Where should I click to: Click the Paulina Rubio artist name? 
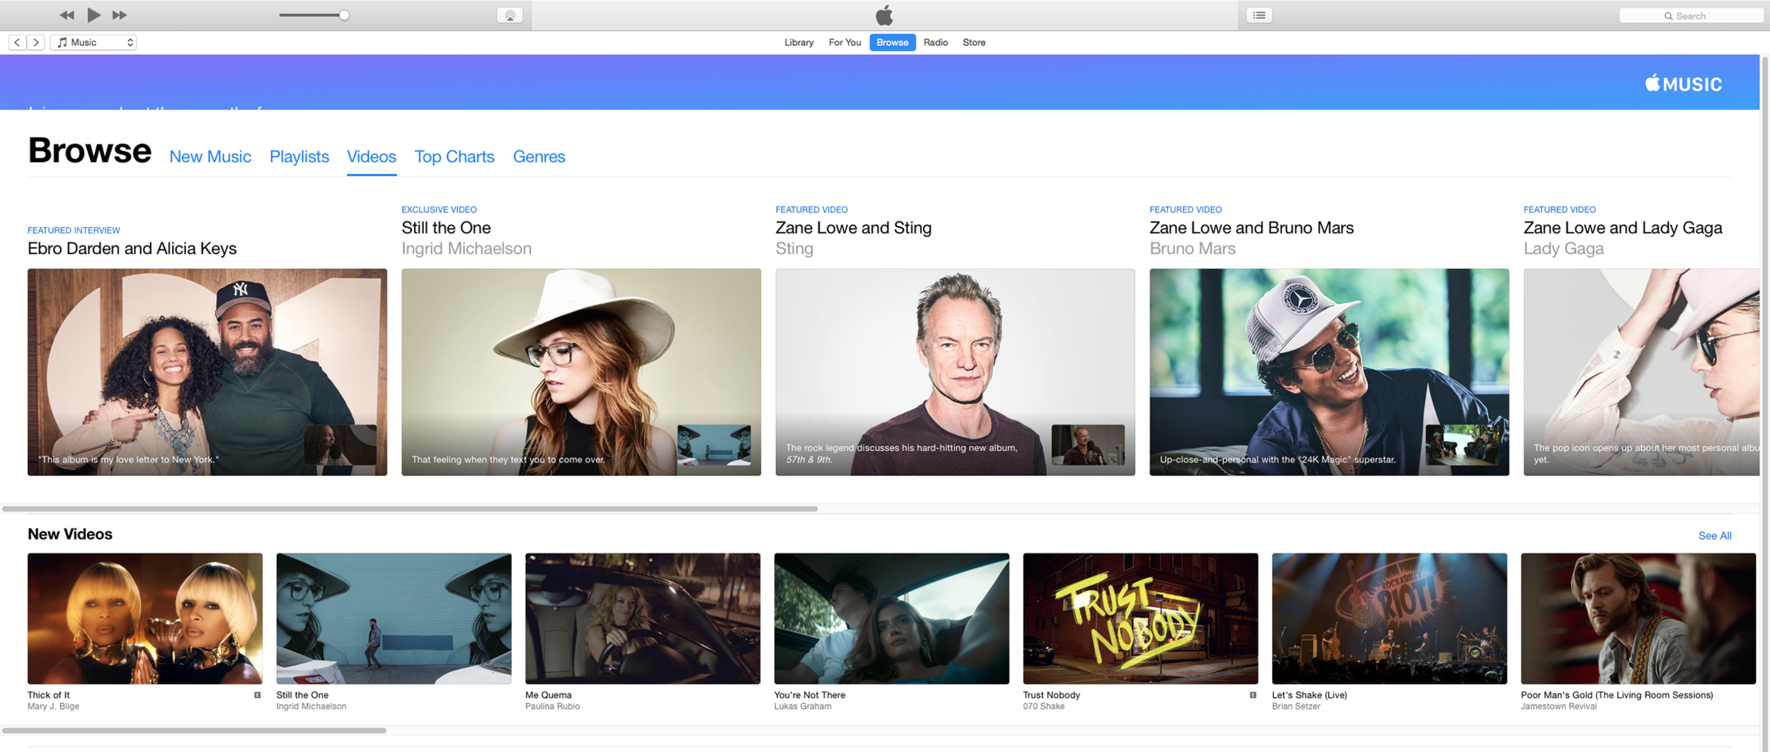552,706
